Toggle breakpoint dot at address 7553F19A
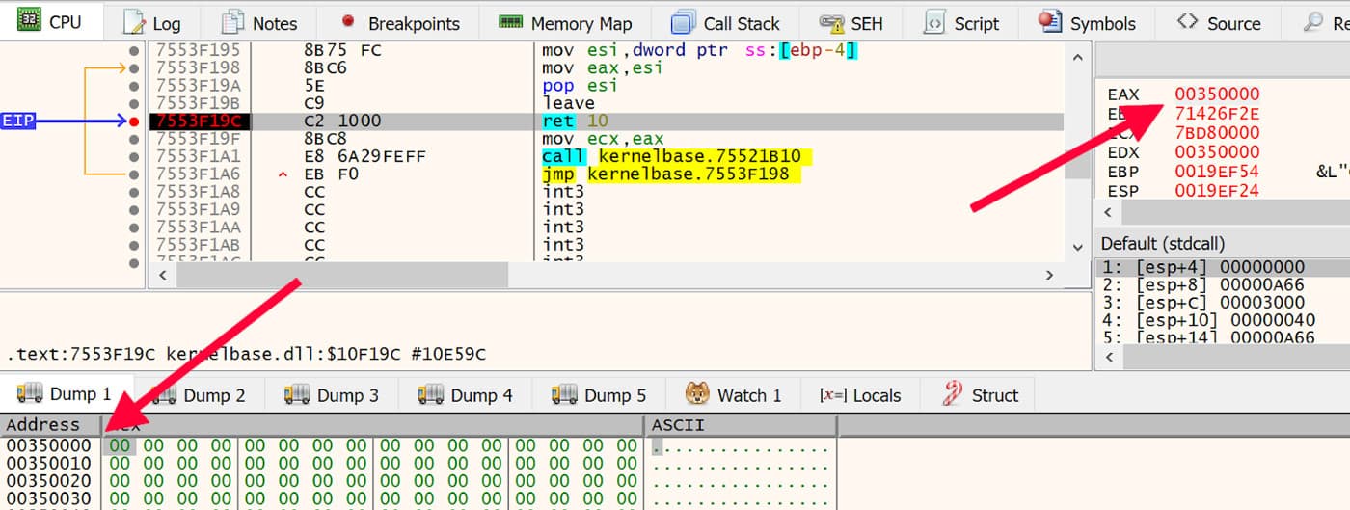The height and width of the screenshot is (510, 1350). click(134, 86)
